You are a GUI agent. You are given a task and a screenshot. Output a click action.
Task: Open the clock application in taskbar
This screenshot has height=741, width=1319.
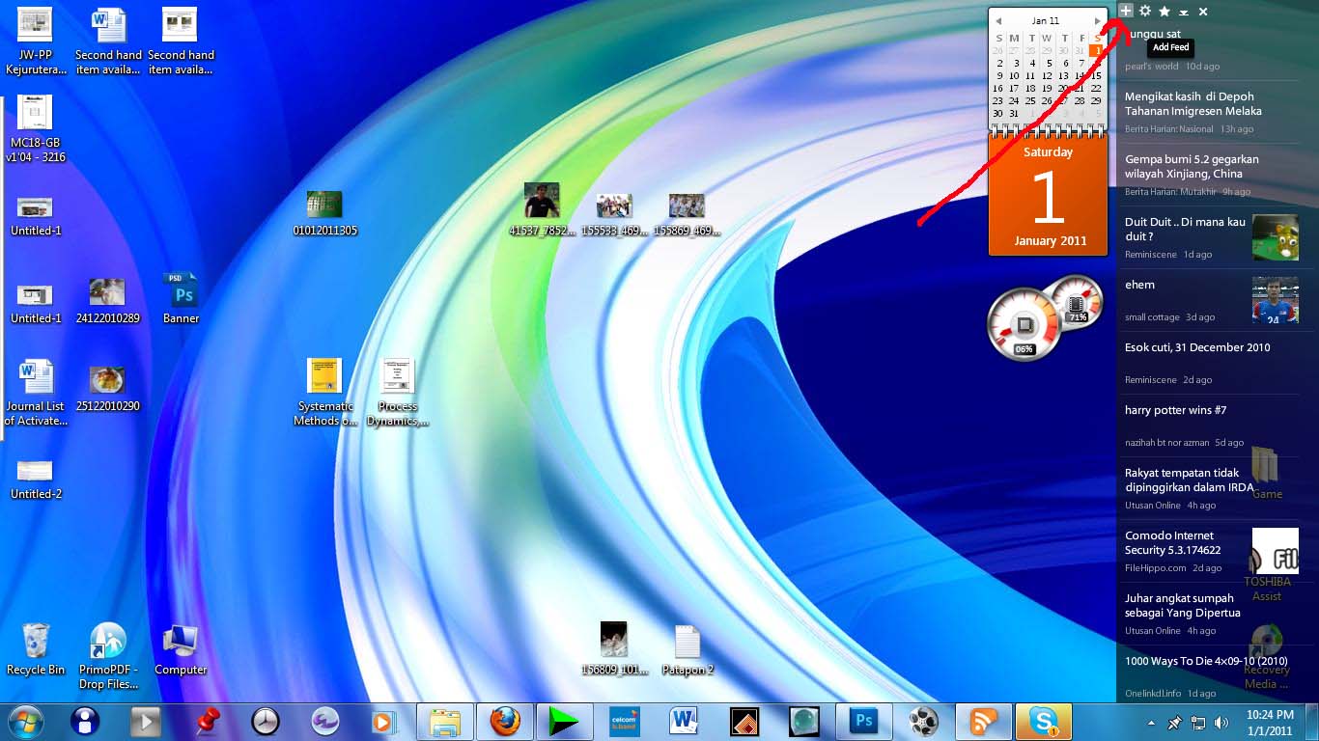pyautogui.click(x=265, y=721)
